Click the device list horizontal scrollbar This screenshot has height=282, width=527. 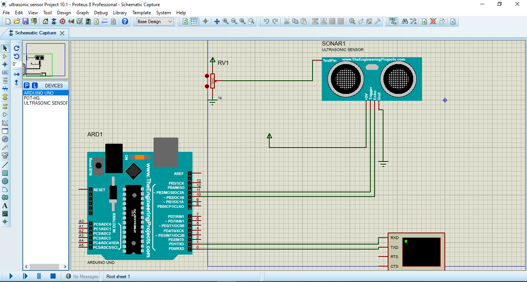click(x=46, y=267)
